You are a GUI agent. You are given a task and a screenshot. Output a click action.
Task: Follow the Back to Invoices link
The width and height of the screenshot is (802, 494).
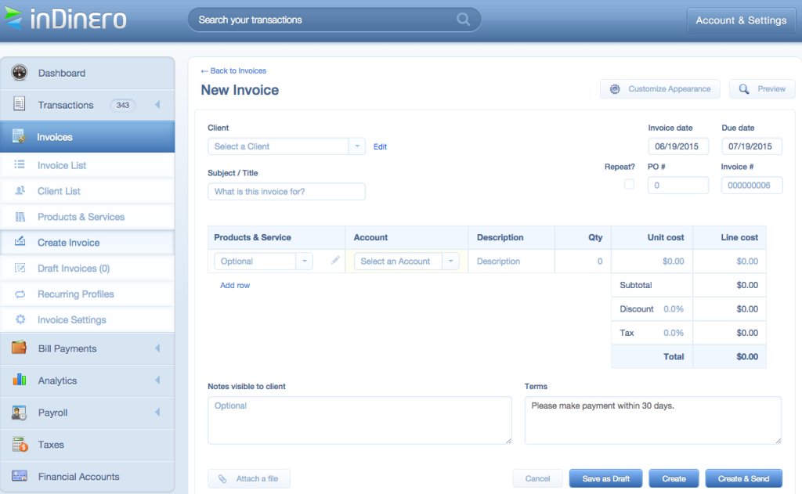(233, 70)
